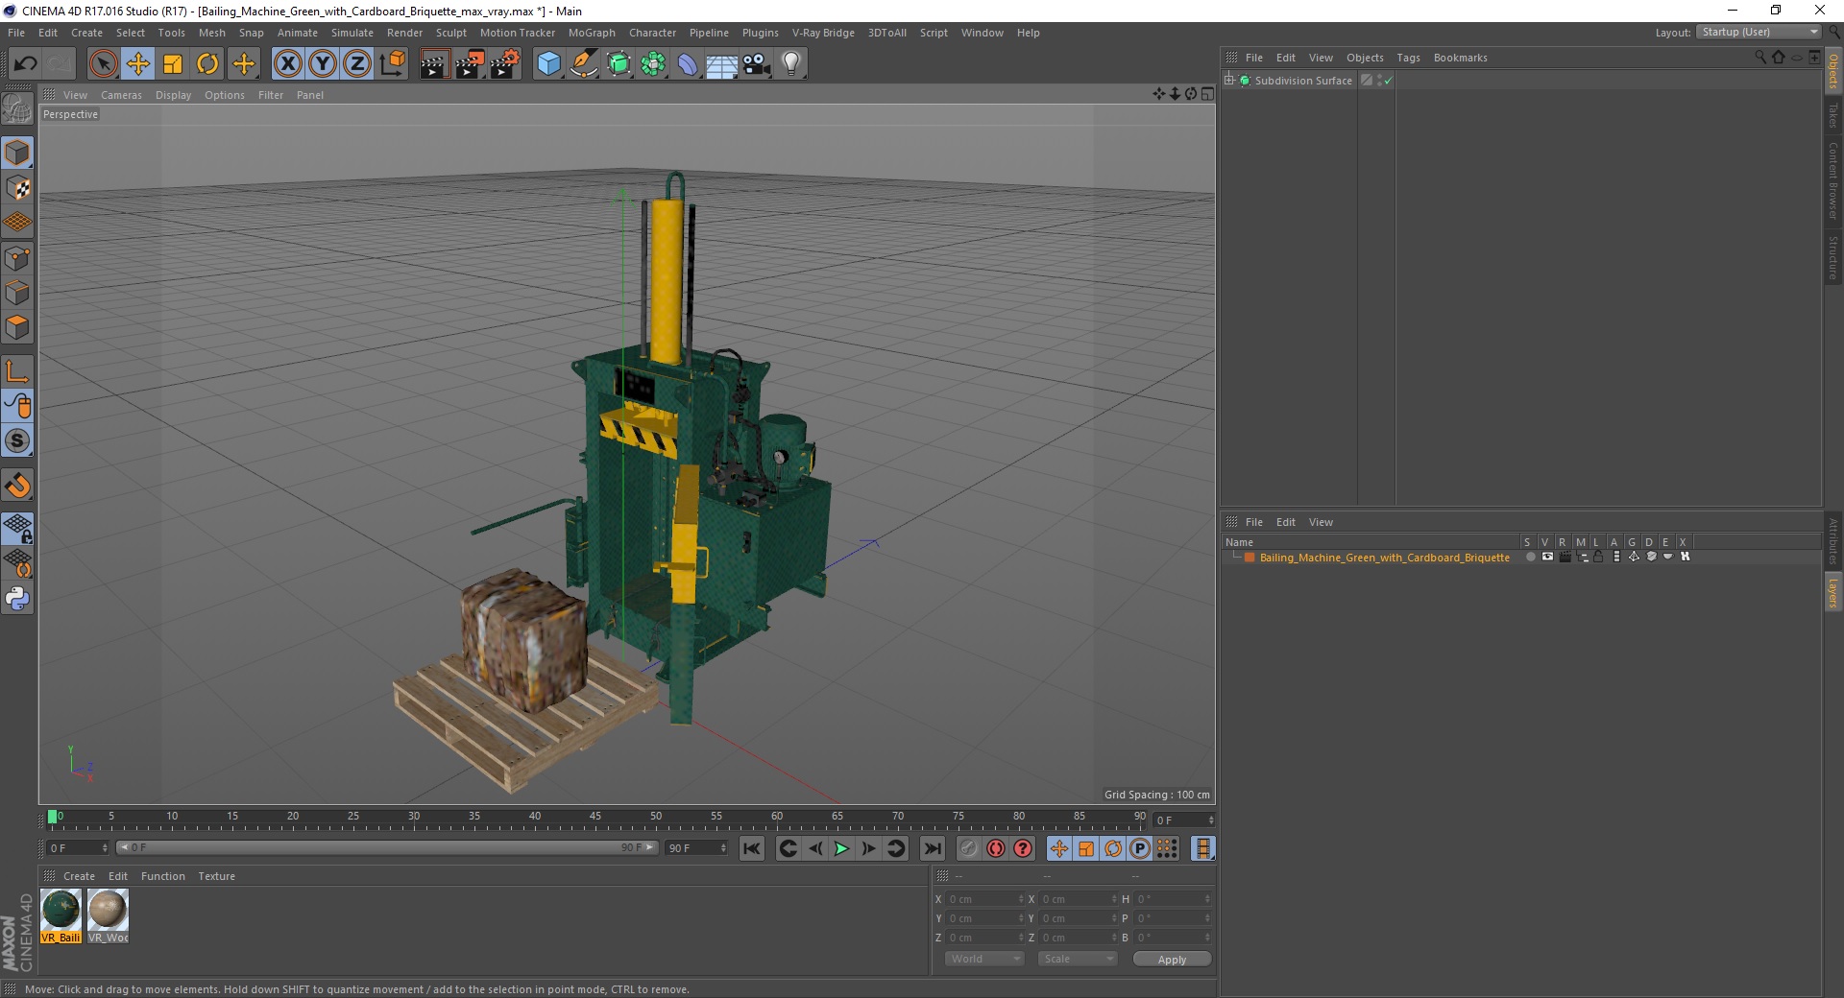Open viewport Cameras menu

(x=121, y=95)
